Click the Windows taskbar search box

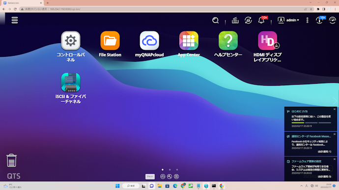131,186
